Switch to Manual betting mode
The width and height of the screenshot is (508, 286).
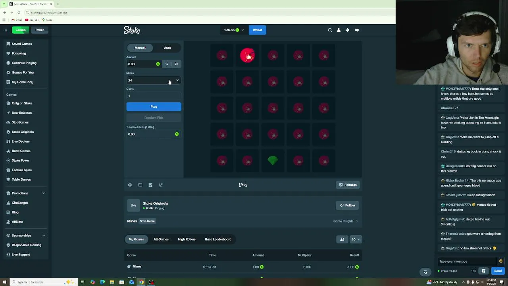(x=140, y=48)
